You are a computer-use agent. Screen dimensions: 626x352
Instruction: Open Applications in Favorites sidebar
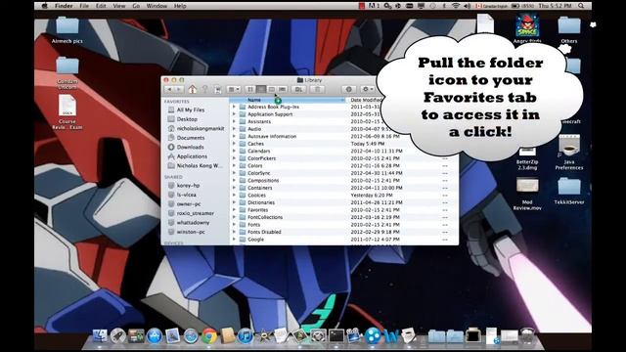pyautogui.click(x=192, y=156)
